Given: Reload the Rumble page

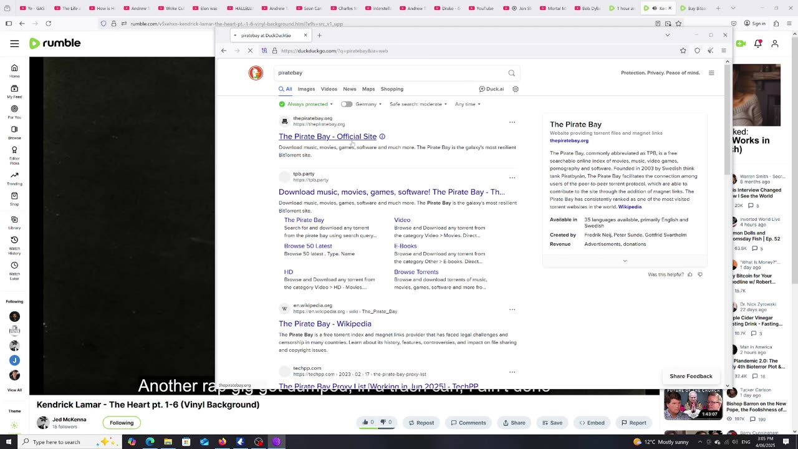Looking at the screenshot, I should coord(48,24).
